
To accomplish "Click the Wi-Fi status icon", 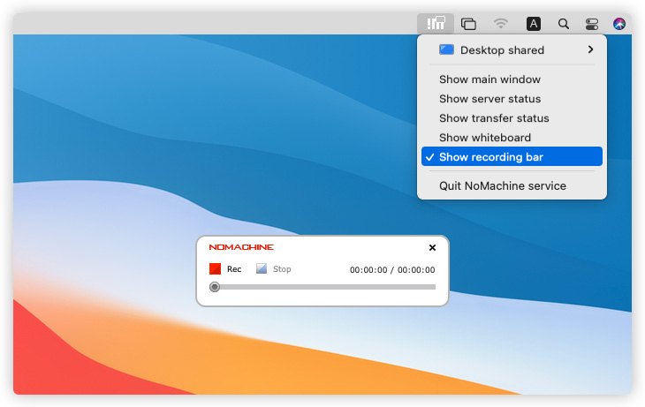I will tap(501, 24).
